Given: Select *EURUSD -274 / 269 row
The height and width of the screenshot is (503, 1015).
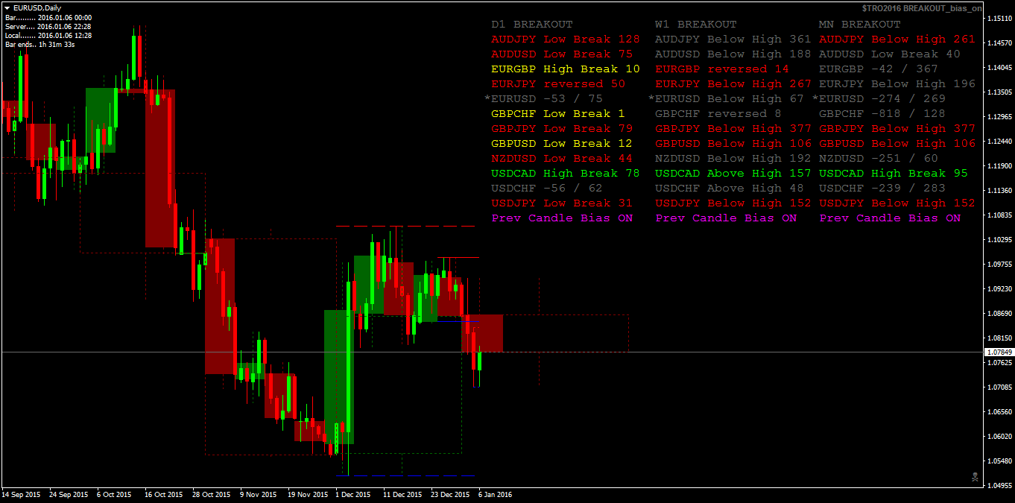Looking at the screenshot, I should pyautogui.click(x=879, y=99).
